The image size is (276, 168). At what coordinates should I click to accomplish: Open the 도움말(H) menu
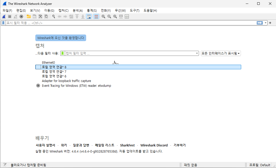click(x=150, y=11)
